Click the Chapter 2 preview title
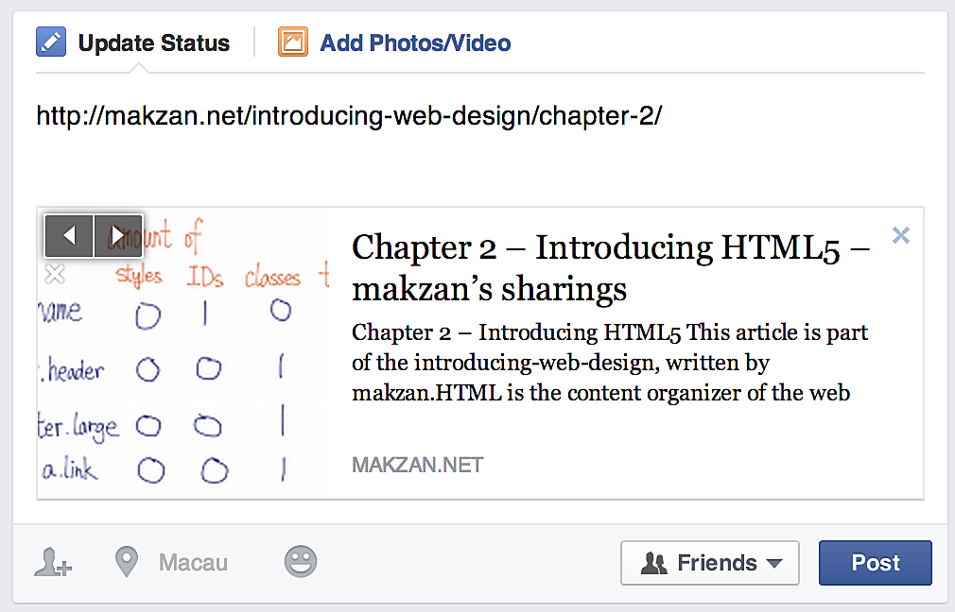The width and height of the screenshot is (955, 612). 610,267
